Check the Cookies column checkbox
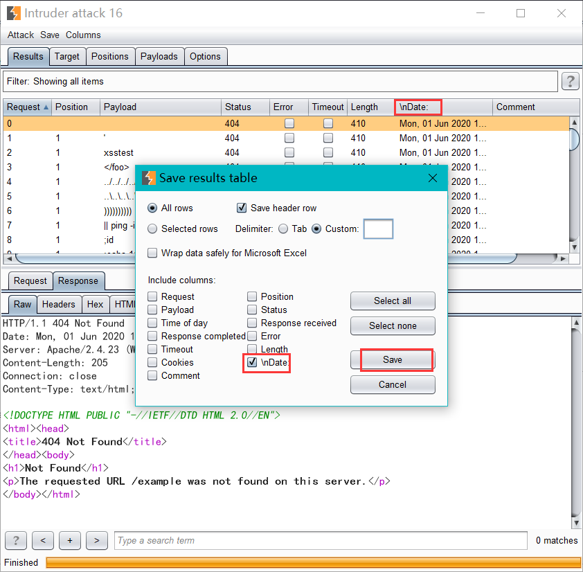Viewport: 583px width, 572px height. click(x=152, y=362)
